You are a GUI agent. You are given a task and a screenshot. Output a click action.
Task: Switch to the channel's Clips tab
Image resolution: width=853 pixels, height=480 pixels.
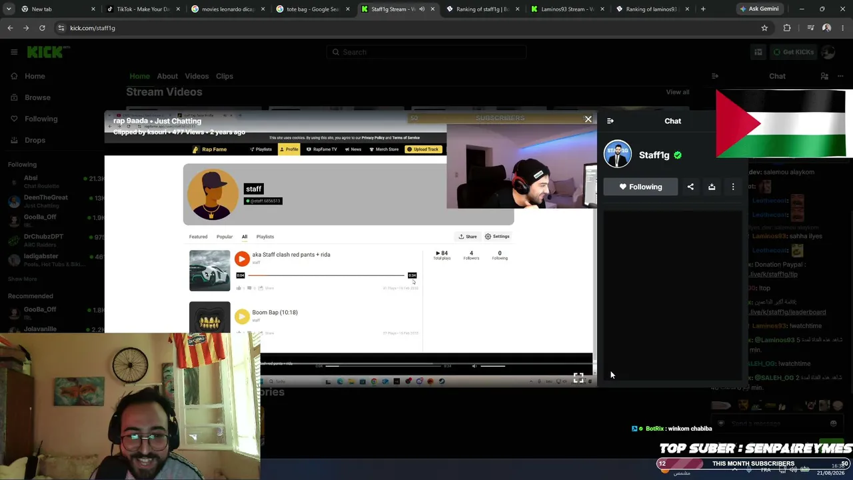225,76
